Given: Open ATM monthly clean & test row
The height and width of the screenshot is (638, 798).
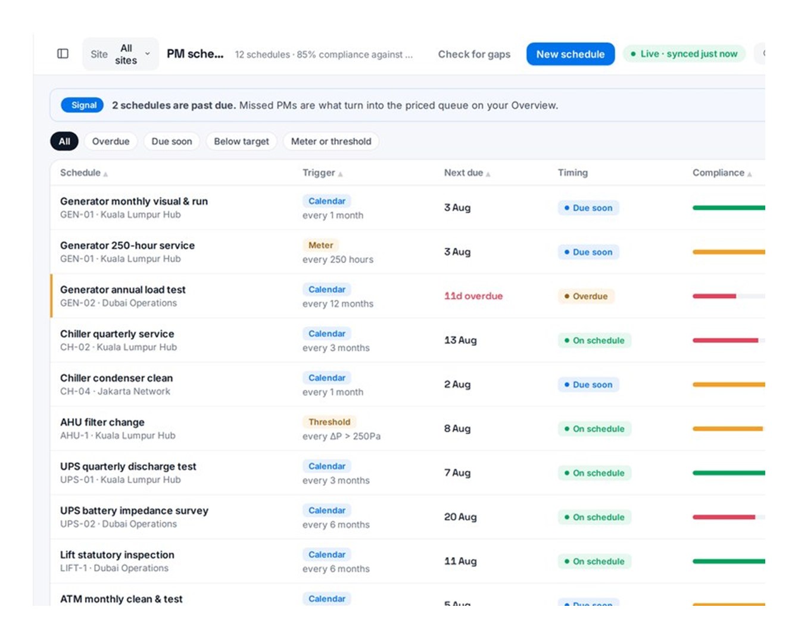Looking at the screenshot, I should pyautogui.click(x=407, y=595).
